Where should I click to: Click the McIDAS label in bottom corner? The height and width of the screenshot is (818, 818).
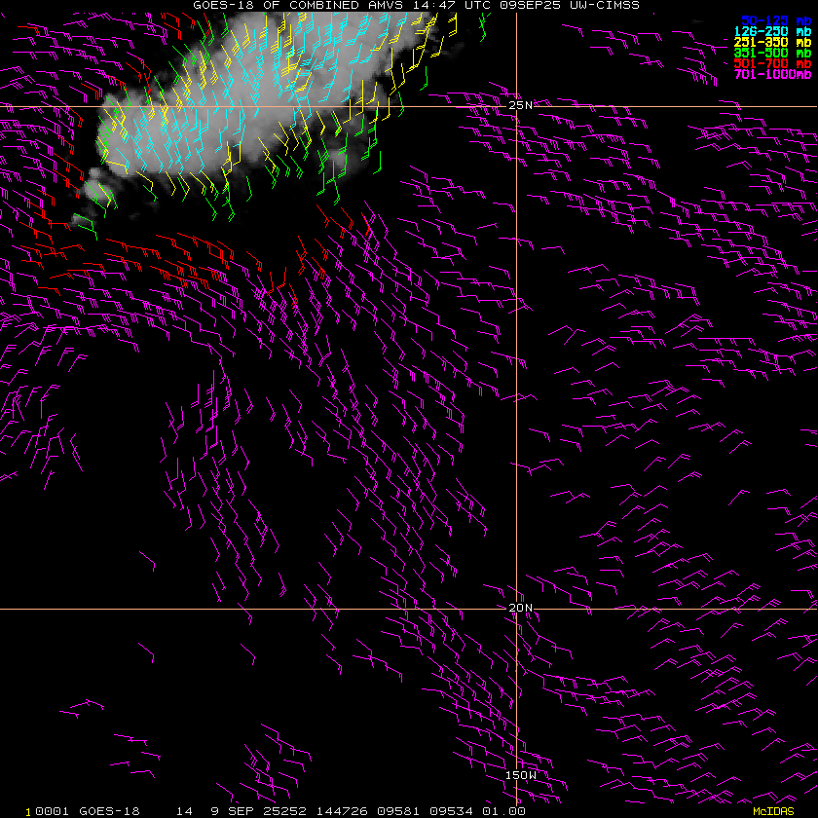click(x=773, y=812)
